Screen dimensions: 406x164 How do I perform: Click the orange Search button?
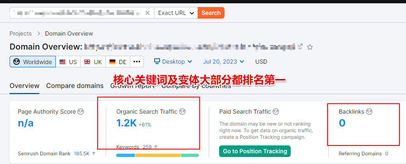point(211,13)
